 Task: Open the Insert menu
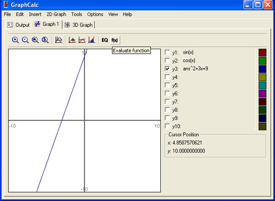click(35, 14)
